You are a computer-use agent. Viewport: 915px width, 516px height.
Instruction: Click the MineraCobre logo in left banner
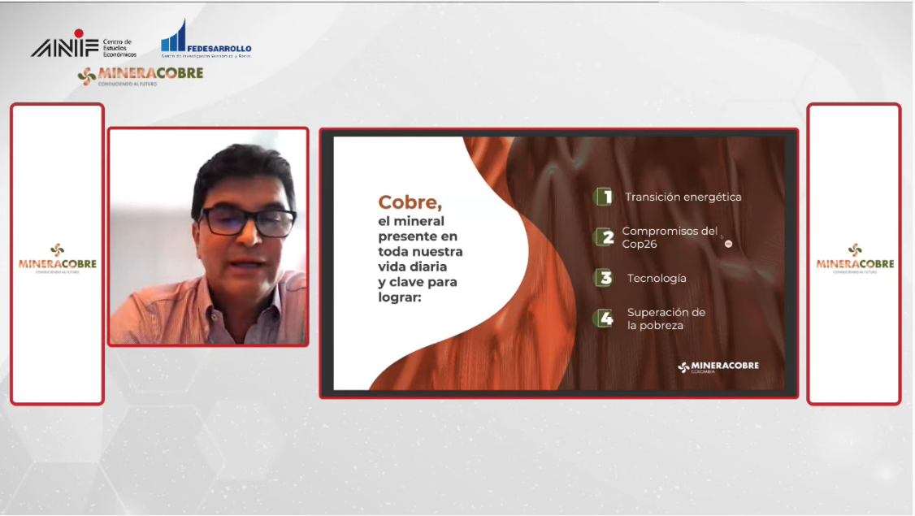[57, 258]
